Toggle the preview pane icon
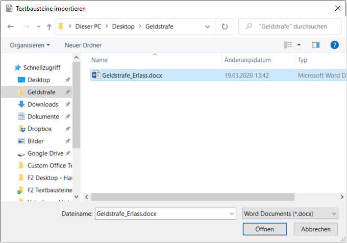347x243 pixels. click(x=315, y=45)
